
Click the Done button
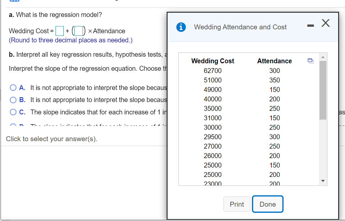click(x=268, y=204)
